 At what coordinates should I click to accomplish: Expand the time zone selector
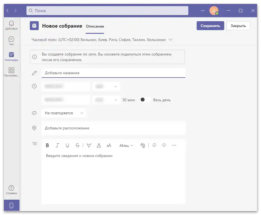(x=170, y=40)
